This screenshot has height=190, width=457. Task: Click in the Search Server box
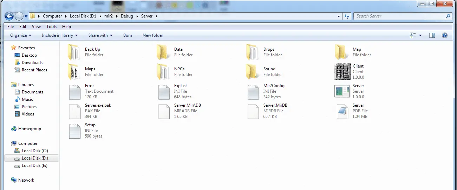point(399,16)
